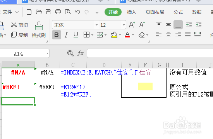Viewport: 213px width, 139px height.
Task: Expand the fill color dropdown arrow
Action: (120, 35)
